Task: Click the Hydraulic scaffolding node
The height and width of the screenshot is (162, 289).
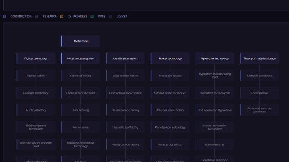Action: (x=126, y=127)
